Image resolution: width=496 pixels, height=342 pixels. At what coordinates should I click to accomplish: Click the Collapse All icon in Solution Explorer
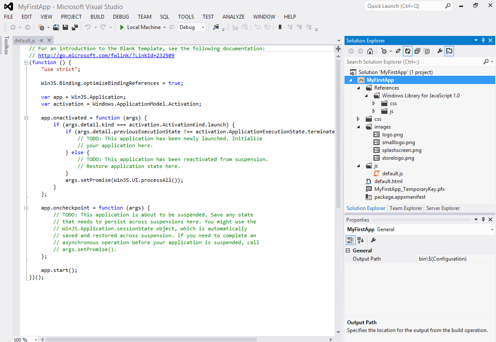pos(417,51)
